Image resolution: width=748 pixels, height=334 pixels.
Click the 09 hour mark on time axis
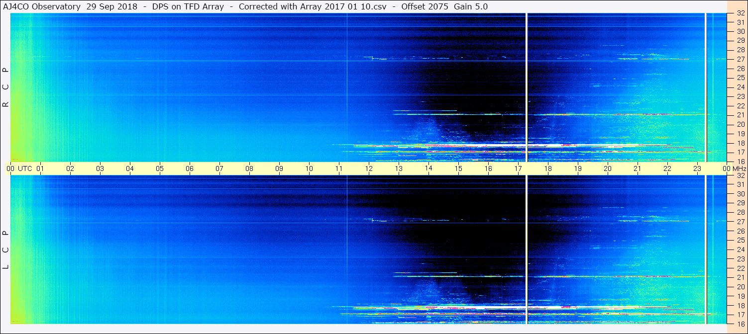point(279,168)
